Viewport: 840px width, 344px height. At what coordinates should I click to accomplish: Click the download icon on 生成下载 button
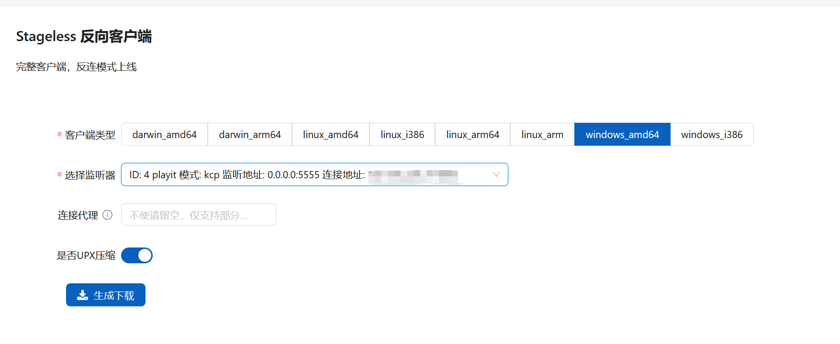tap(82, 295)
